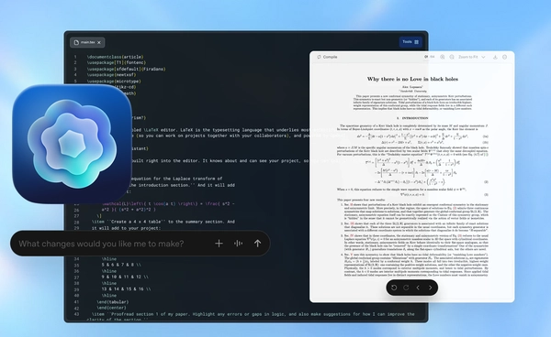Click the blue flower app icon
Screen dimensions: 551x337
pos(72,144)
